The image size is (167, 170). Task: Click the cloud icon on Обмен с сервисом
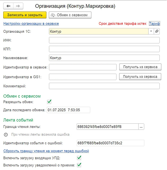53,15
